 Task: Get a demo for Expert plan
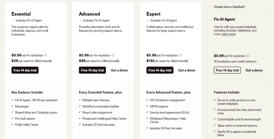pyautogui.click(x=187, y=70)
